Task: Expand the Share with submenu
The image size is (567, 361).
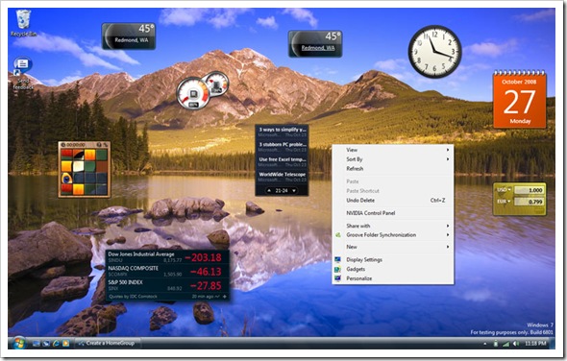Action: tap(393, 226)
